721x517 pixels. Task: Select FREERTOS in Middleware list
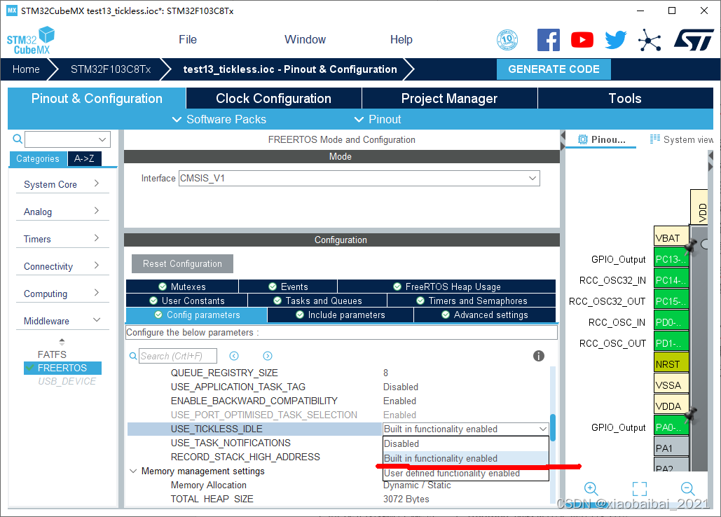62,368
